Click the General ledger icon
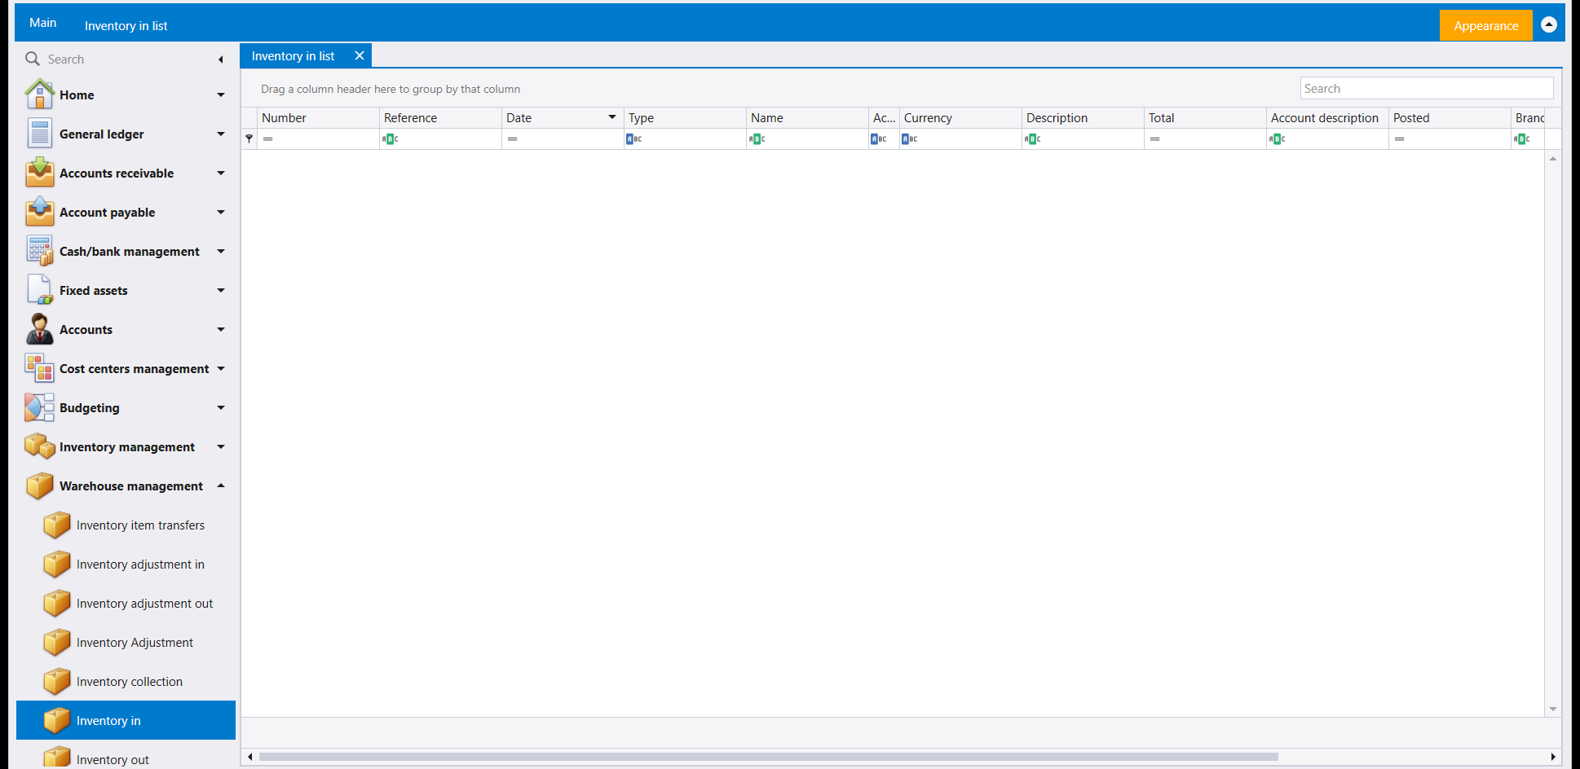The height and width of the screenshot is (769, 1580). (x=39, y=134)
